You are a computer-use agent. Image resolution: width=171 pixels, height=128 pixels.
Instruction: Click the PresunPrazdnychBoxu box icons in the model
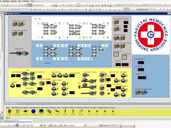pos(18,24)
